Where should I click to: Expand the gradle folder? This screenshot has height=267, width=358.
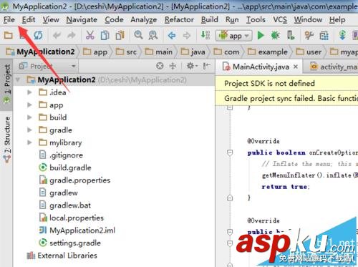coord(29,130)
